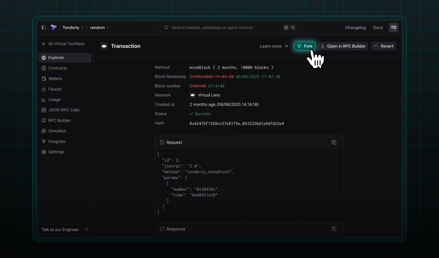
Task: Click the back arrow to All Virtual TestNets
Action: coord(44,44)
